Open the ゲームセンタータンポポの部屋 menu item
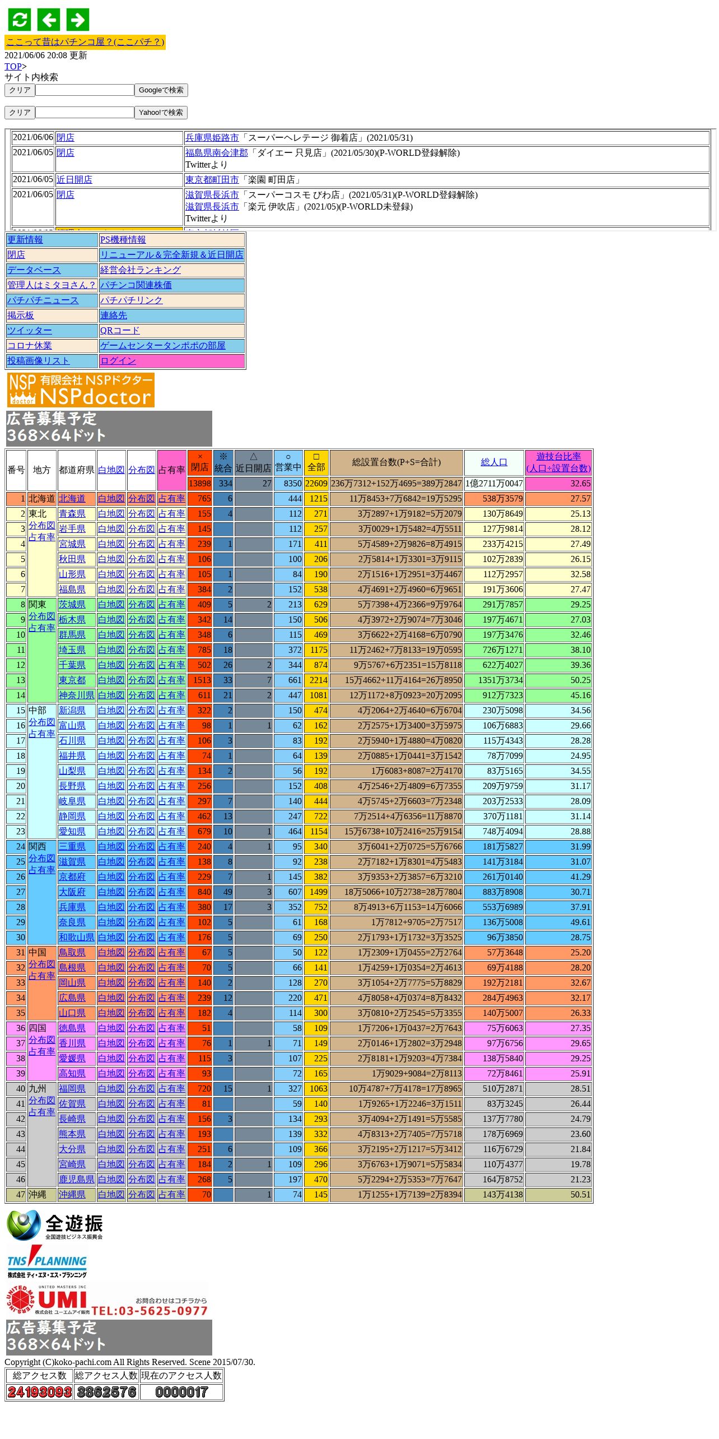Image resolution: width=719 pixels, height=1439 pixels. click(163, 346)
